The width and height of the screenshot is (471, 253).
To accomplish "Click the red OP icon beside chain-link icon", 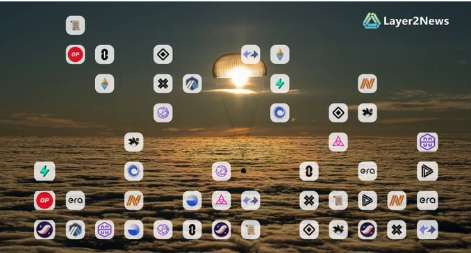I will coord(75,54).
